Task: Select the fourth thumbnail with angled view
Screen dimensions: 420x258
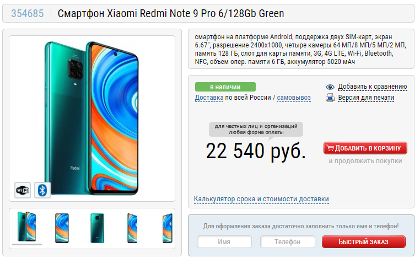Action: point(132,228)
